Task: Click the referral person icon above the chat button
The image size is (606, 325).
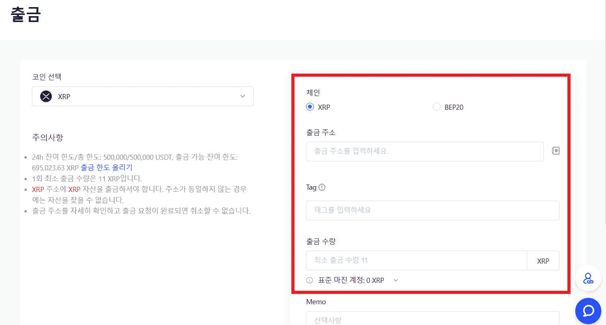Action: click(588, 279)
